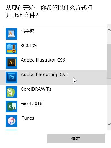Choose CorelDRAW(R) label
Viewport: 111px width, 148px height.
pyautogui.click(x=36, y=89)
